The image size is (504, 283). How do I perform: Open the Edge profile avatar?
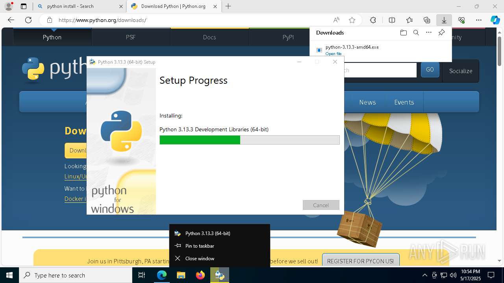tap(9, 6)
